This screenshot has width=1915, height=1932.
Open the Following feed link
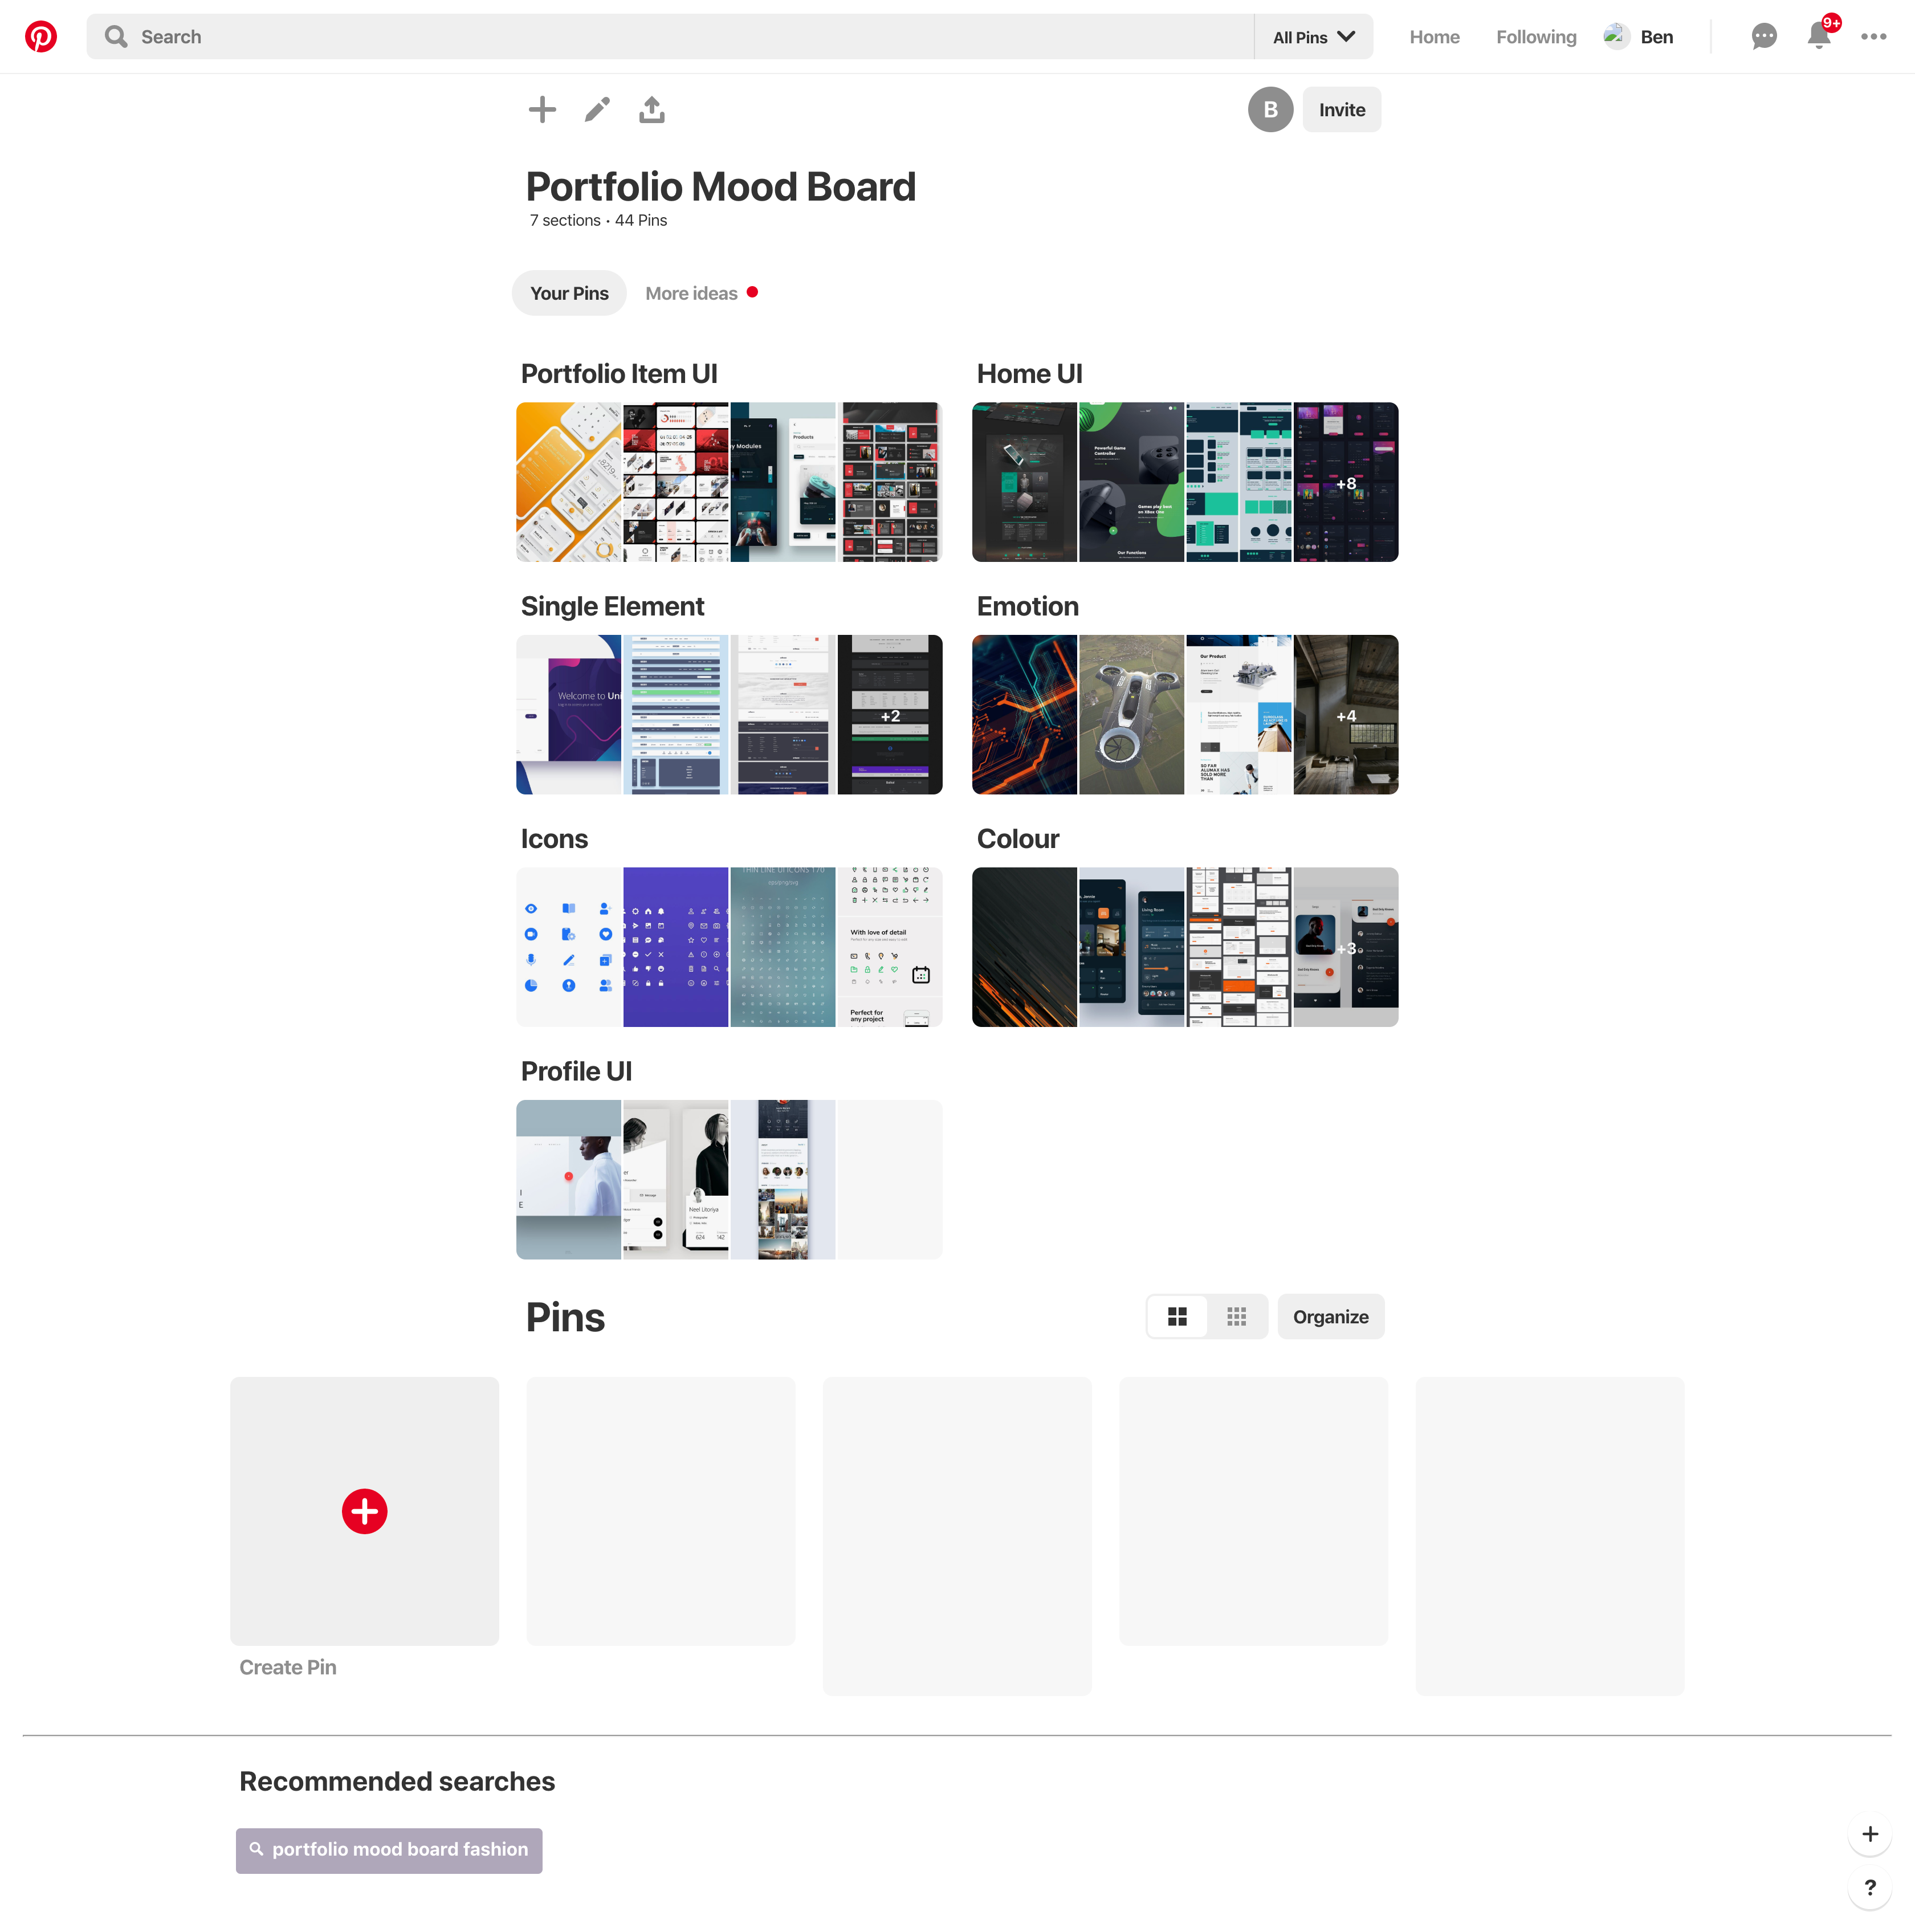click(x=1535, y=37)
